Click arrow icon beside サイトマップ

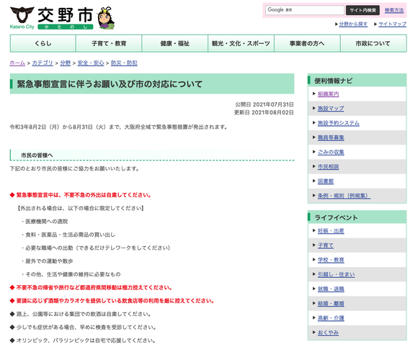[x=375, y=24]
